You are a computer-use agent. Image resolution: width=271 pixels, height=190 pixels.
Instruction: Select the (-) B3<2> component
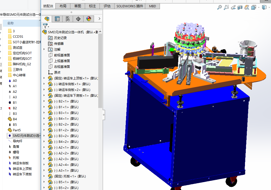point(66,136)
